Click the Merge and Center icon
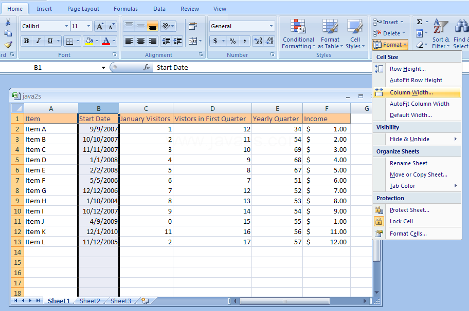The image size is (469, 311). [193, 41]
